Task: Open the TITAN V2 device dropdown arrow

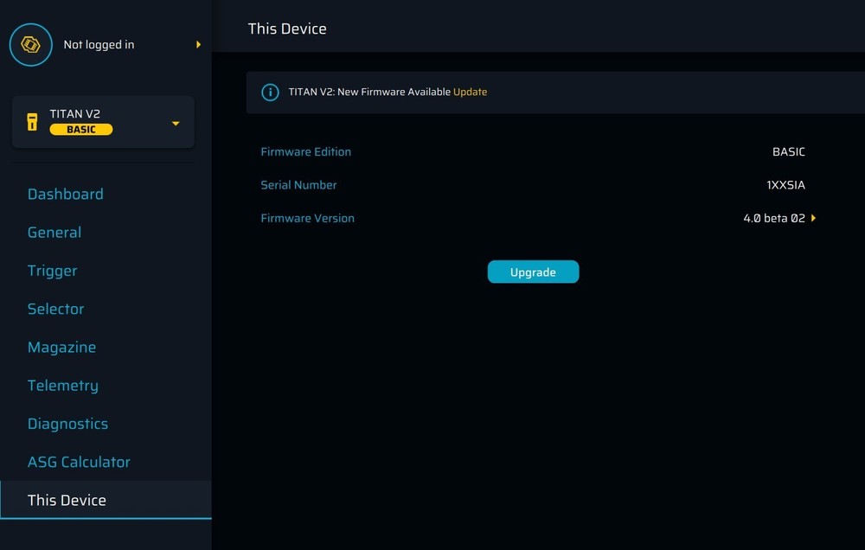Action: (176, 124)
